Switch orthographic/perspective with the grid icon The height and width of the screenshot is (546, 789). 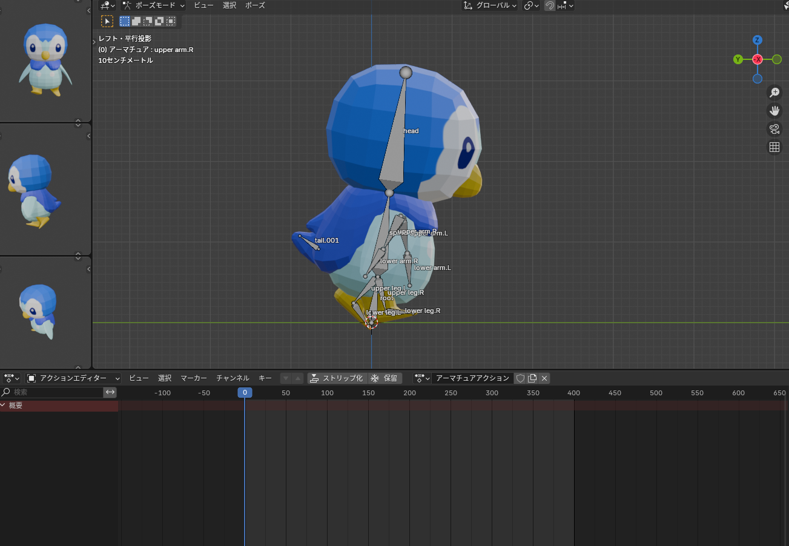tap(774, 147)
